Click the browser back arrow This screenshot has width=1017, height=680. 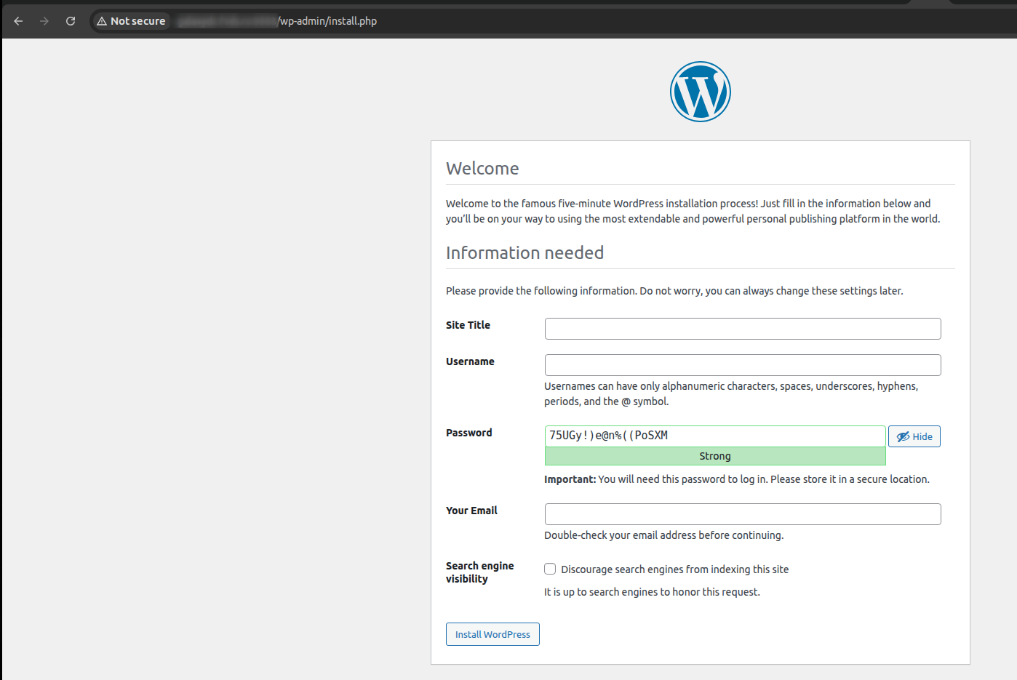pos(18,21)
